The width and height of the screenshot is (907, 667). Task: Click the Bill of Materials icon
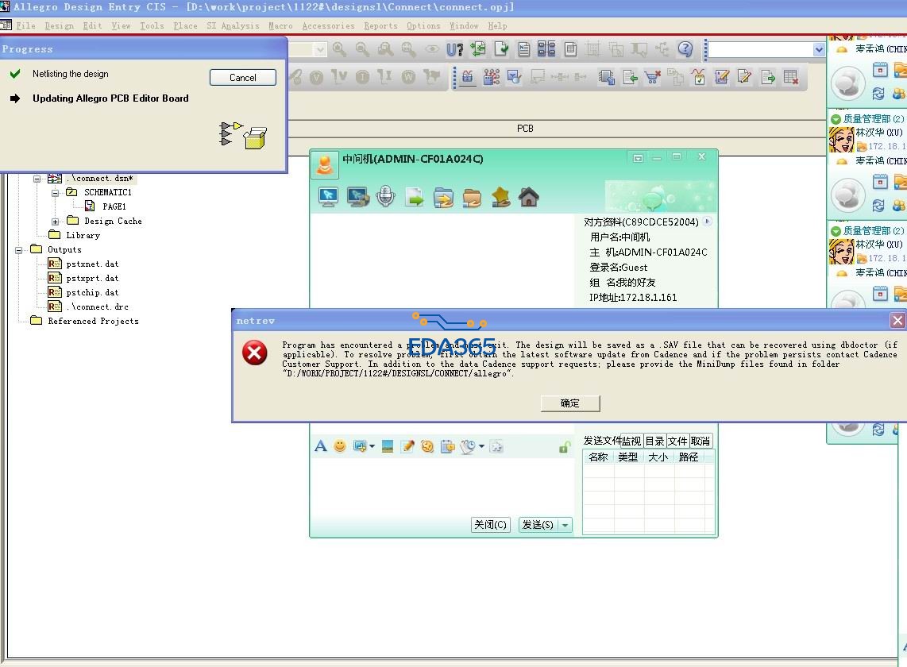[570, 50]
